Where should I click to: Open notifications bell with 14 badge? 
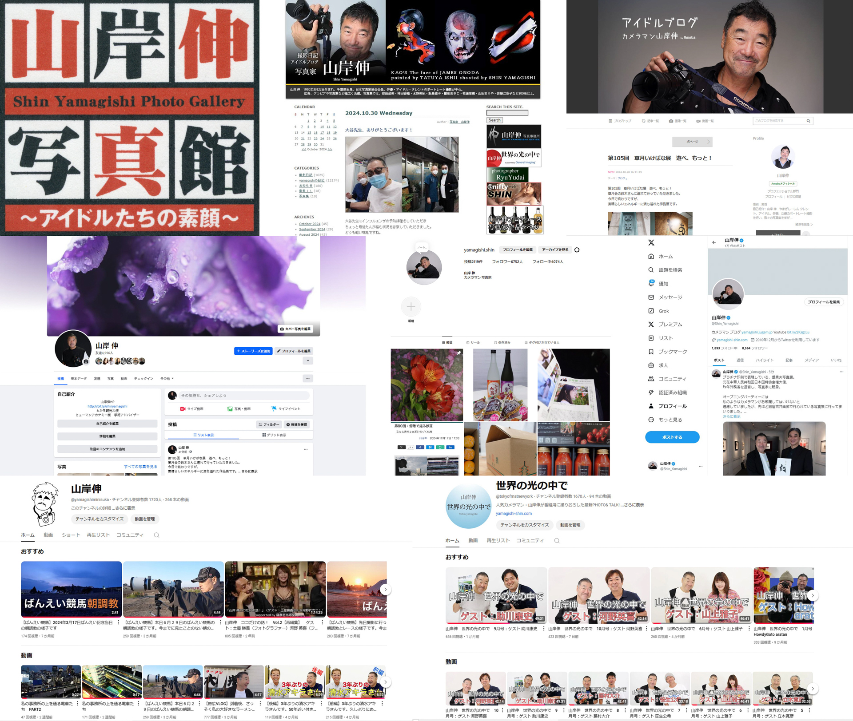pos(651,283)
